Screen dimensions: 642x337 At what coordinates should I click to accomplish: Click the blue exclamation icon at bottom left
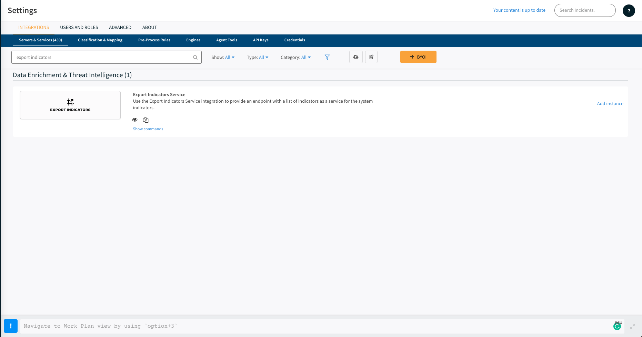click(x=11, y=326)
